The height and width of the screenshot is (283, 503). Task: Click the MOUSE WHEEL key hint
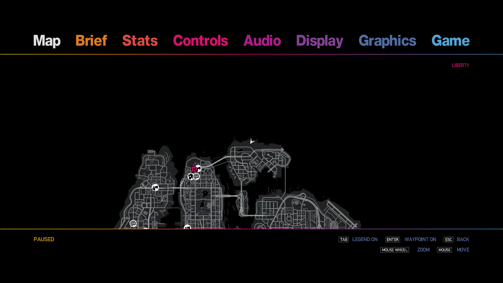[395, 250]
